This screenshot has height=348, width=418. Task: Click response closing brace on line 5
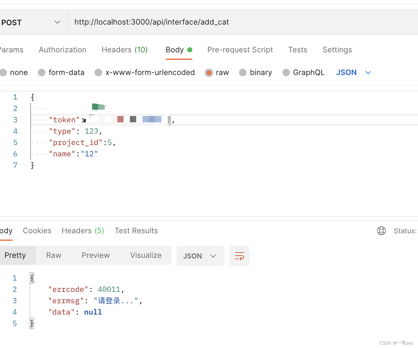[x=32, y=323]
